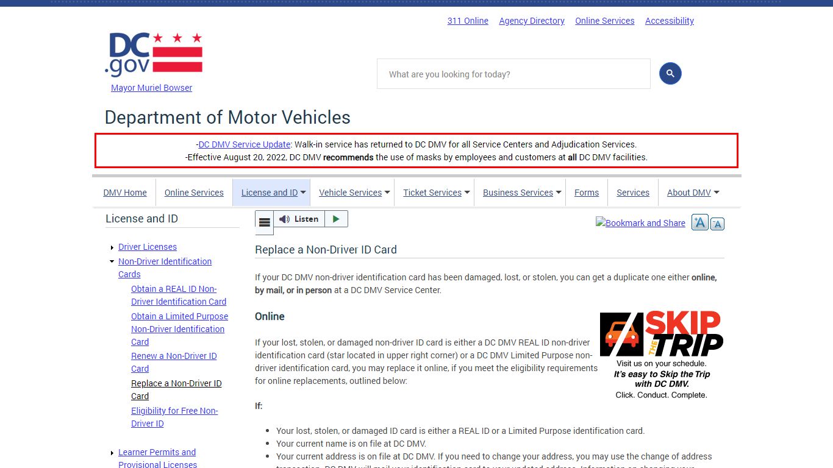This screenshot has width=833, height=468.
Task: Click the search input field
Action: [x=513, y=74]
